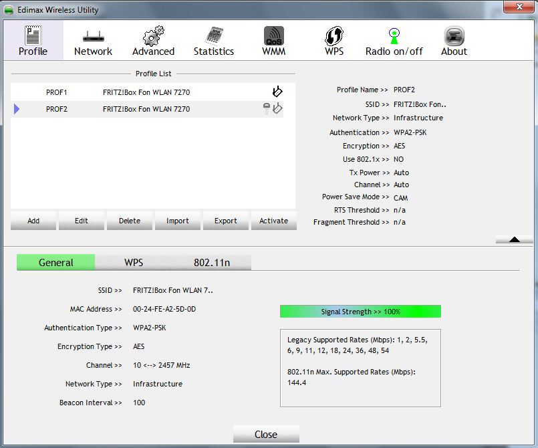Click the active profile arrow marker
538x448 pixels.
[17, 109]
